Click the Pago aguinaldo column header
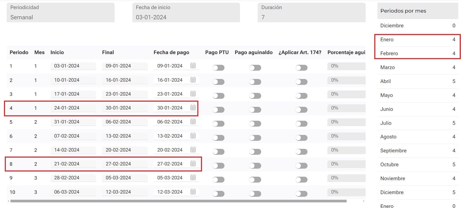The width and height of the screenshot is (461, 208). pos(254,52)
